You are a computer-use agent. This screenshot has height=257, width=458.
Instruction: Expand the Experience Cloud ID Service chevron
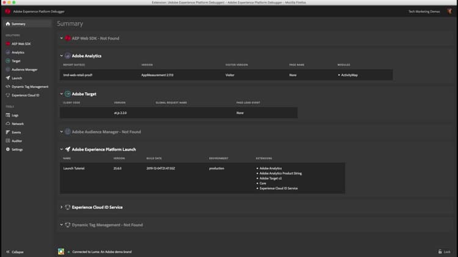pos(61,207)
